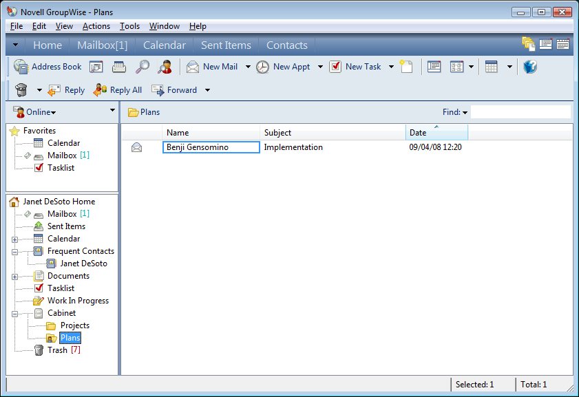The image size is (579, 397).
Task: Create a New Task
Action: point(355,67)
